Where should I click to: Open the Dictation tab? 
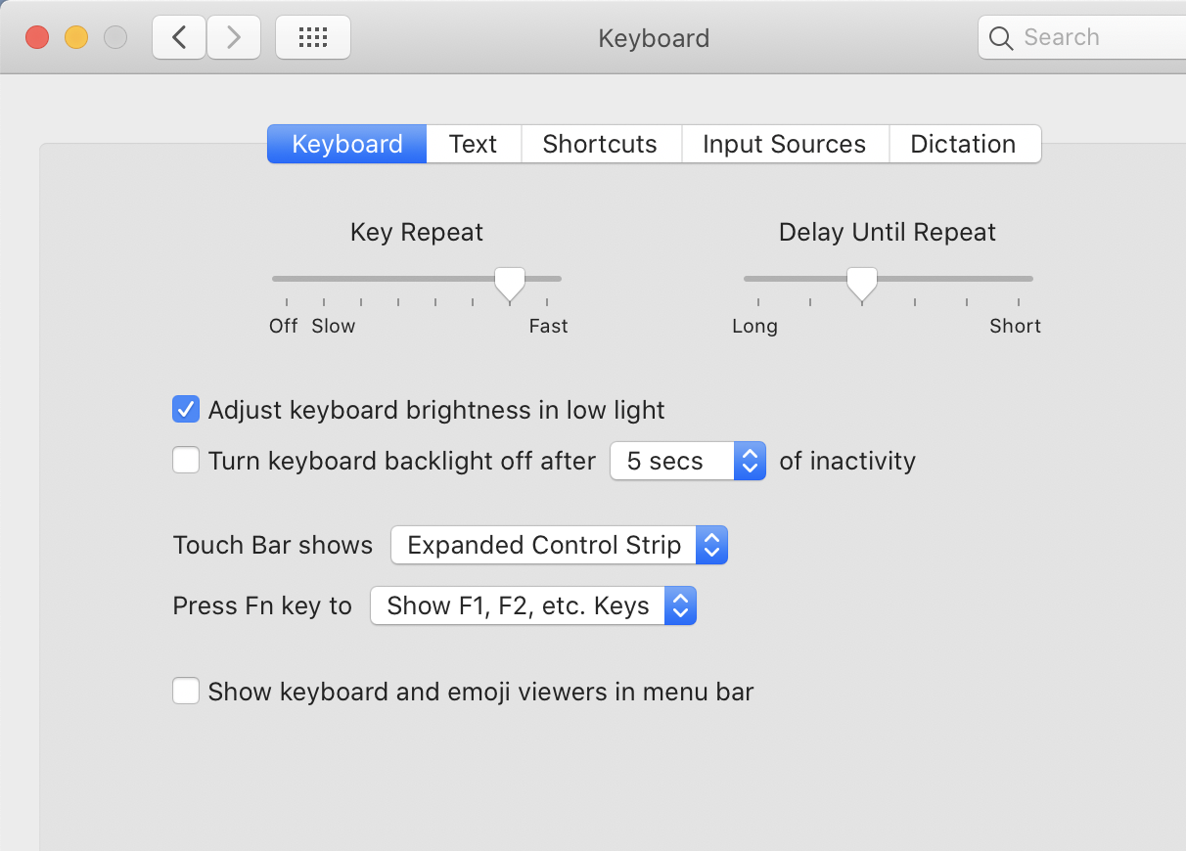point(963,144)
